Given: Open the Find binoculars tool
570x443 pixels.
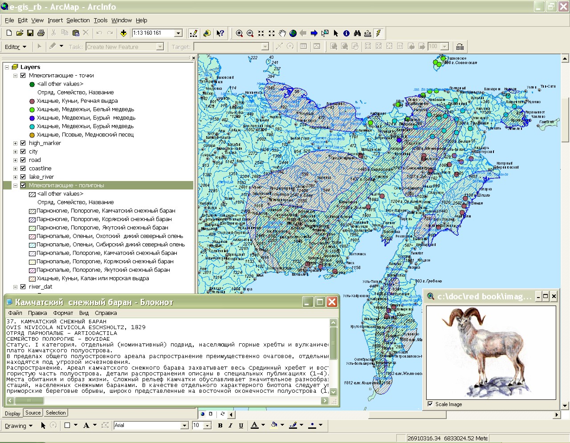Looking at the screenshot, I should point(357,33).
